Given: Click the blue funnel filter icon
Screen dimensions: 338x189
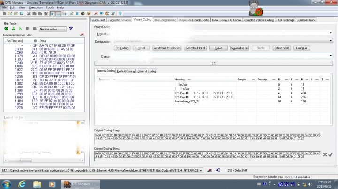Looking at the screenshot, I should (x=71, y=29).
